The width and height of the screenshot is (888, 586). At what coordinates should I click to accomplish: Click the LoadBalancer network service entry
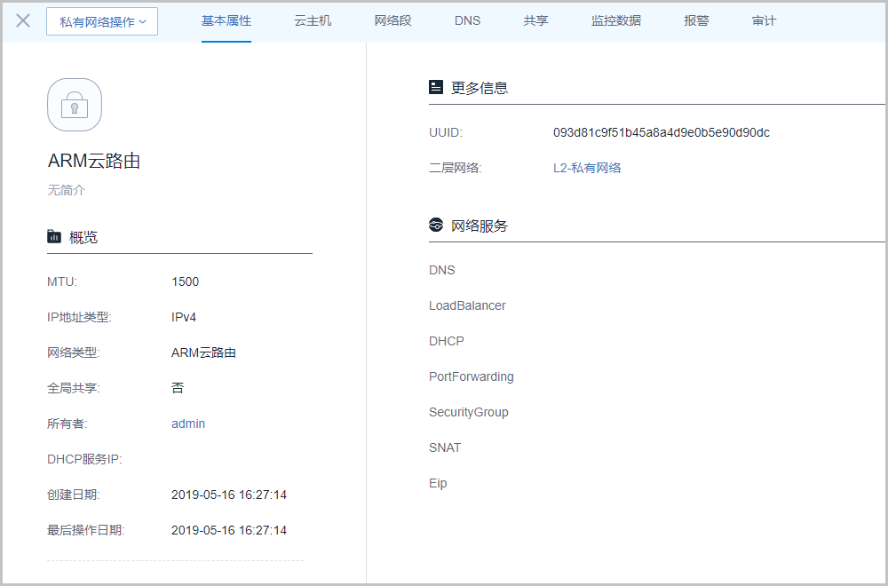(x=467, y=305)
